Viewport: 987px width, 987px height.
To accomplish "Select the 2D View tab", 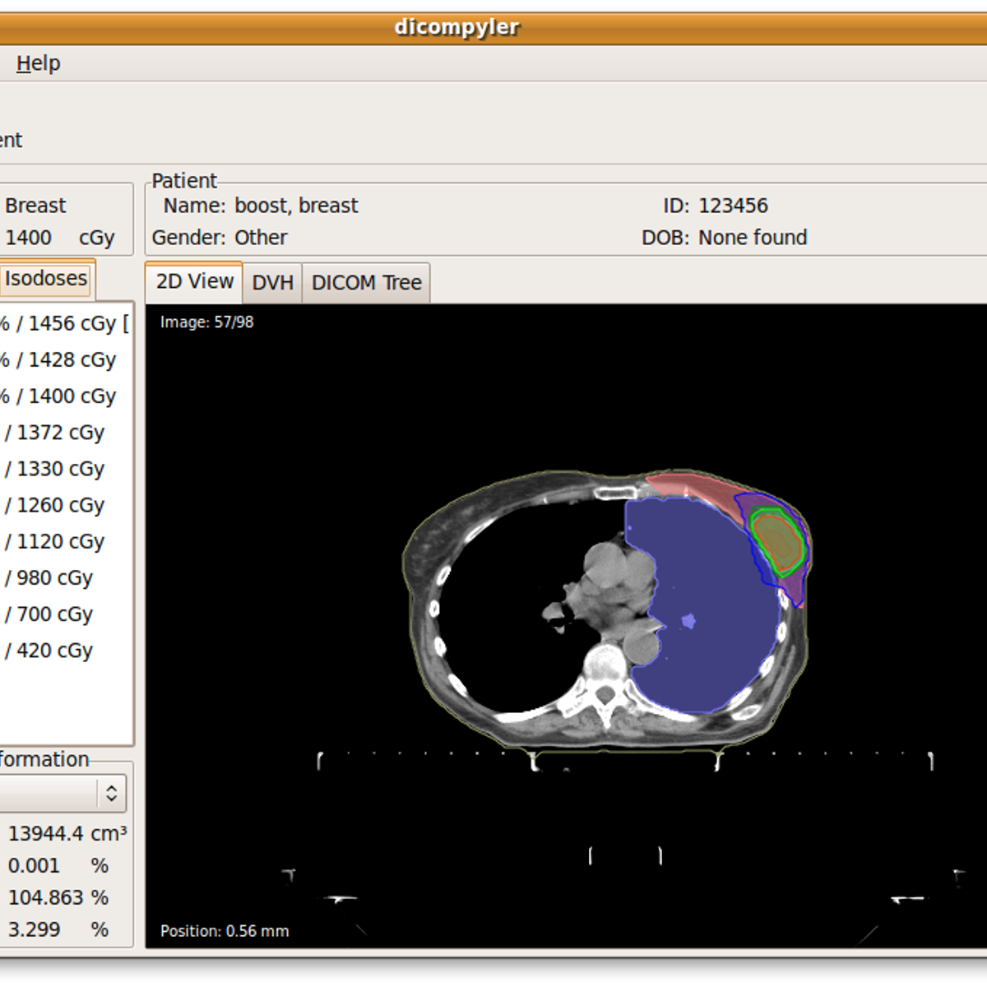I will (x=192, y=282).
